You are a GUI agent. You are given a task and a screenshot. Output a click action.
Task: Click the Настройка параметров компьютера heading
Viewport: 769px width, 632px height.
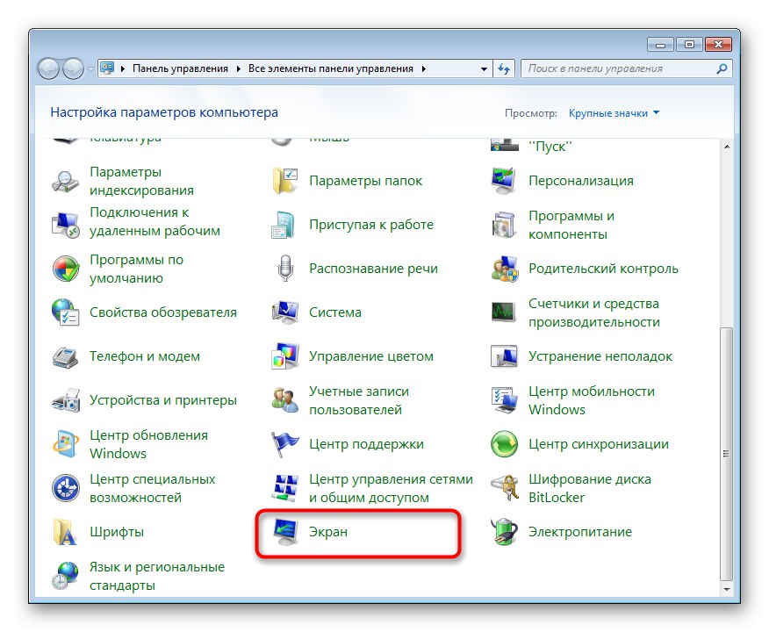pyautogui.click(x=164, y=112)
